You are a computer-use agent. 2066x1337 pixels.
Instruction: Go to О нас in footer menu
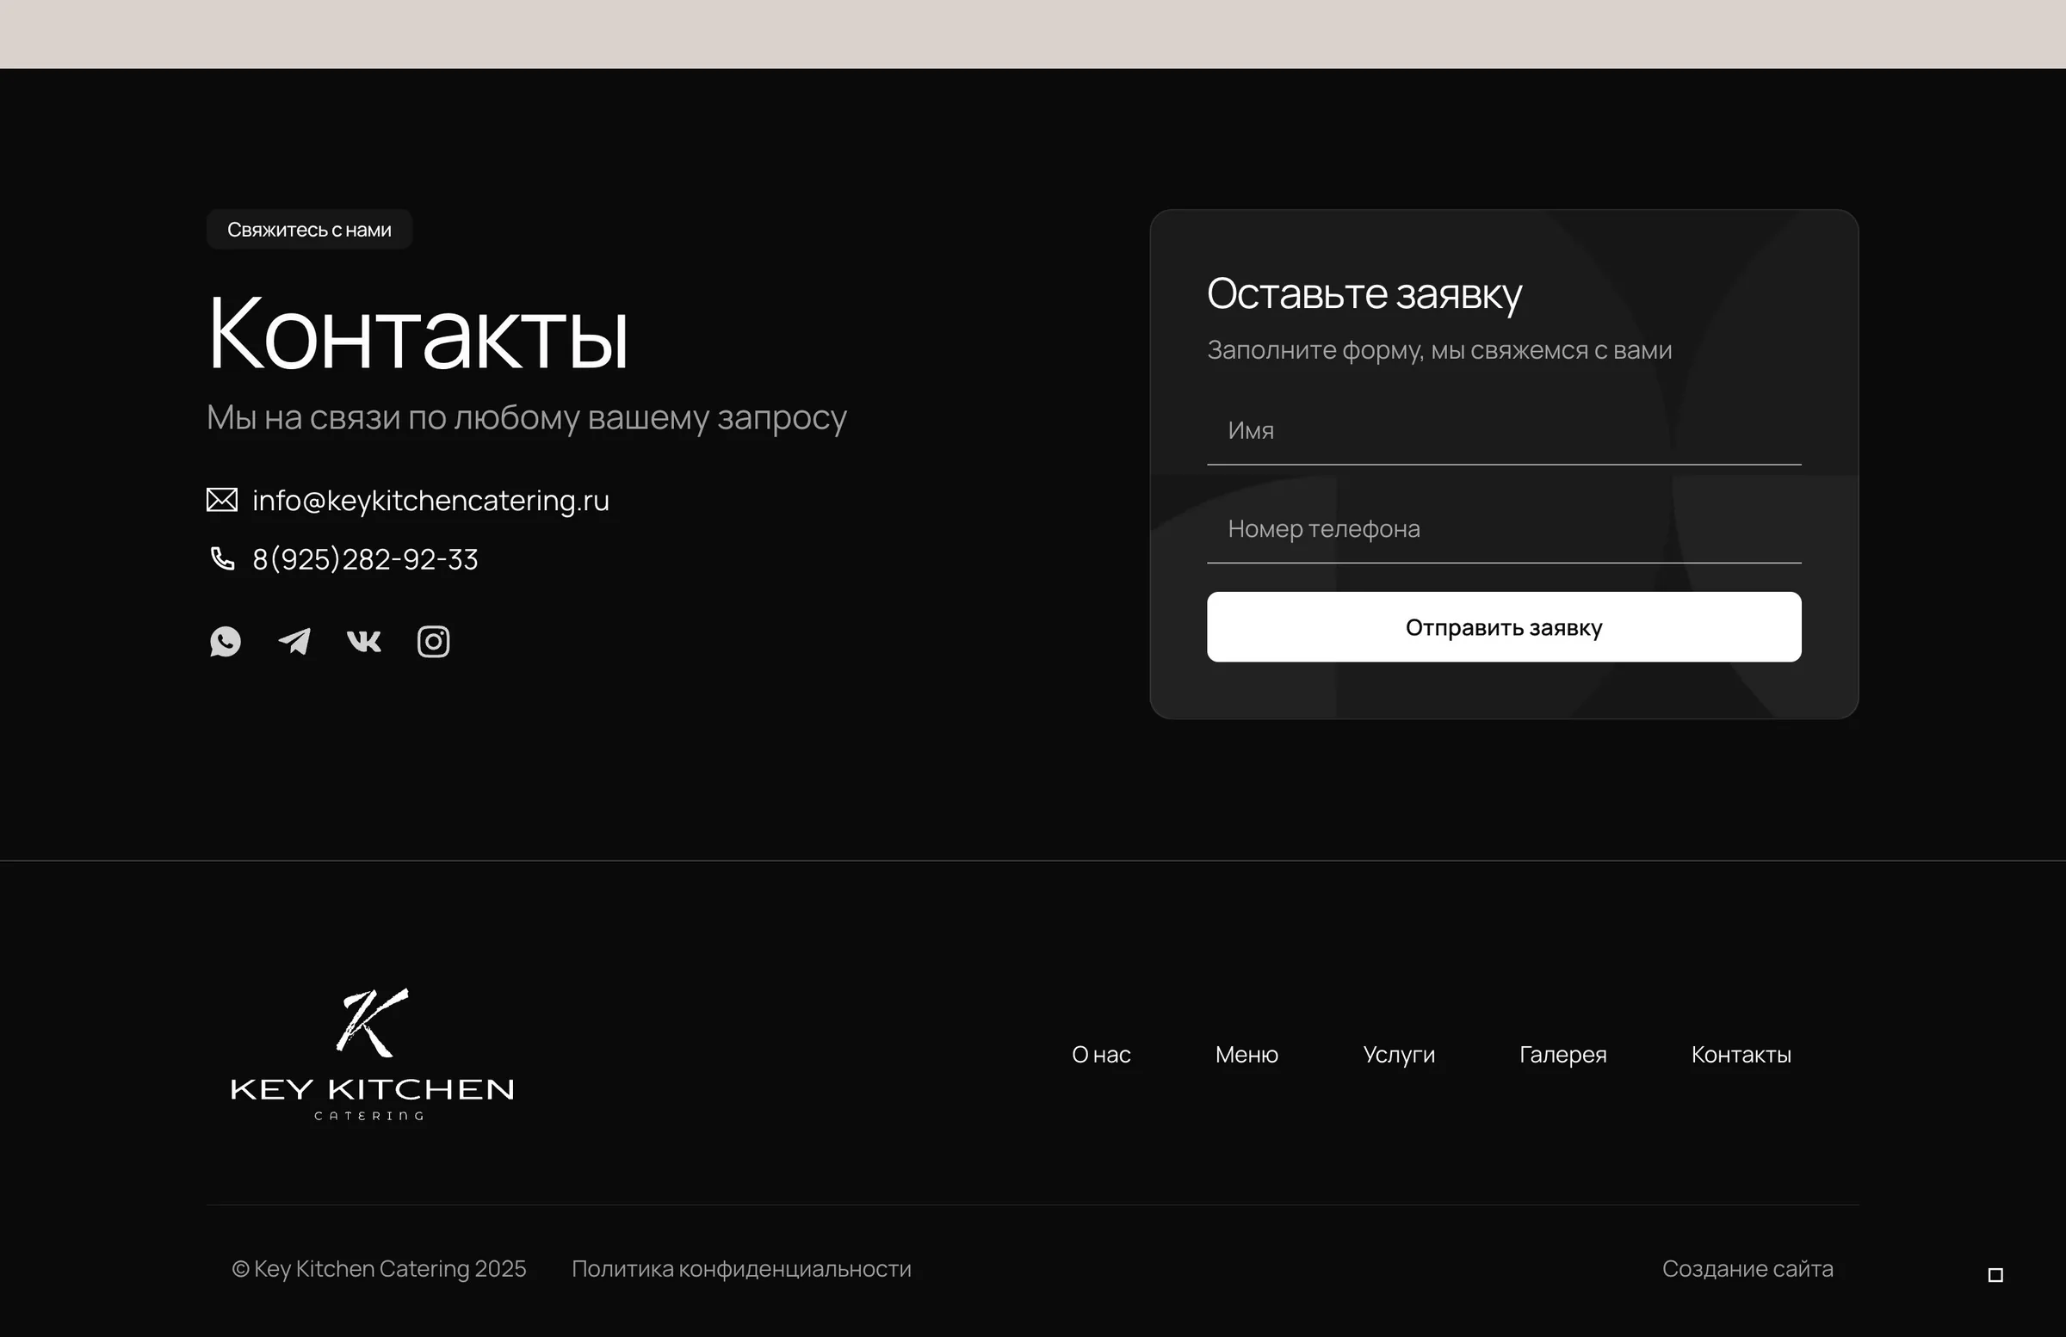click(x=1101, y=1054)
